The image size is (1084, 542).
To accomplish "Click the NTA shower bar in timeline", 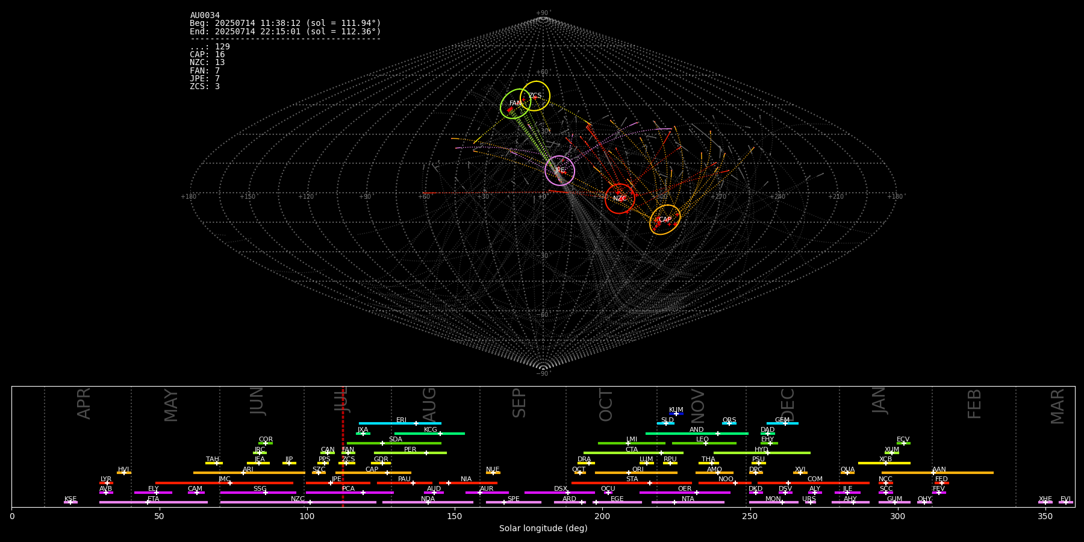I will (688, 502).
